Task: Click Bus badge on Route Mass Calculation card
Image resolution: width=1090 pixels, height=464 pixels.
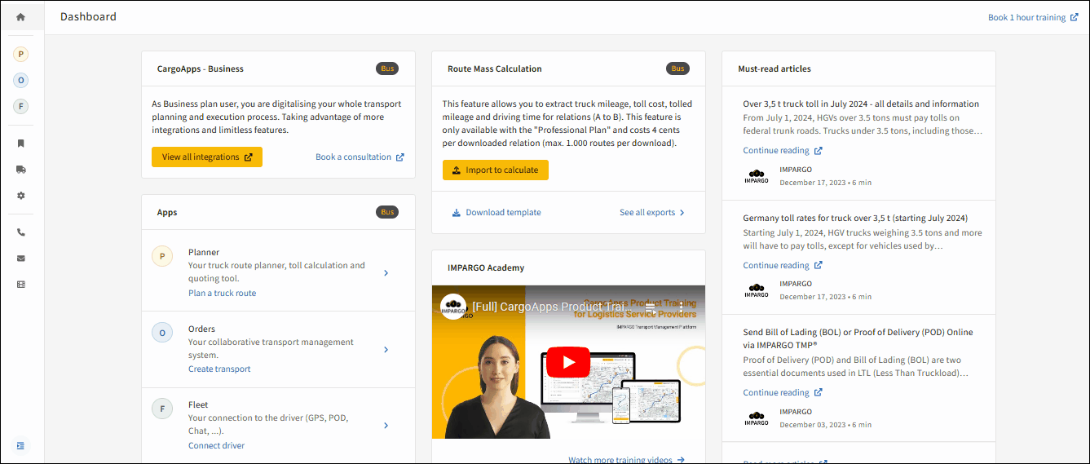Action: point(677,68)
